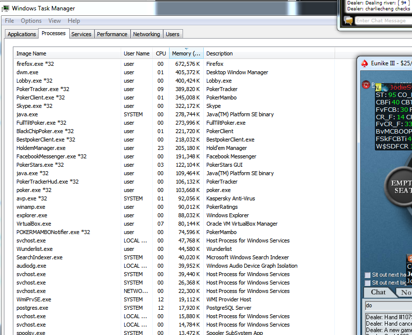Screen dimensions: 412x335
Task: Select the BestpokerClient.exe *32 process
Action: (174, 140)
